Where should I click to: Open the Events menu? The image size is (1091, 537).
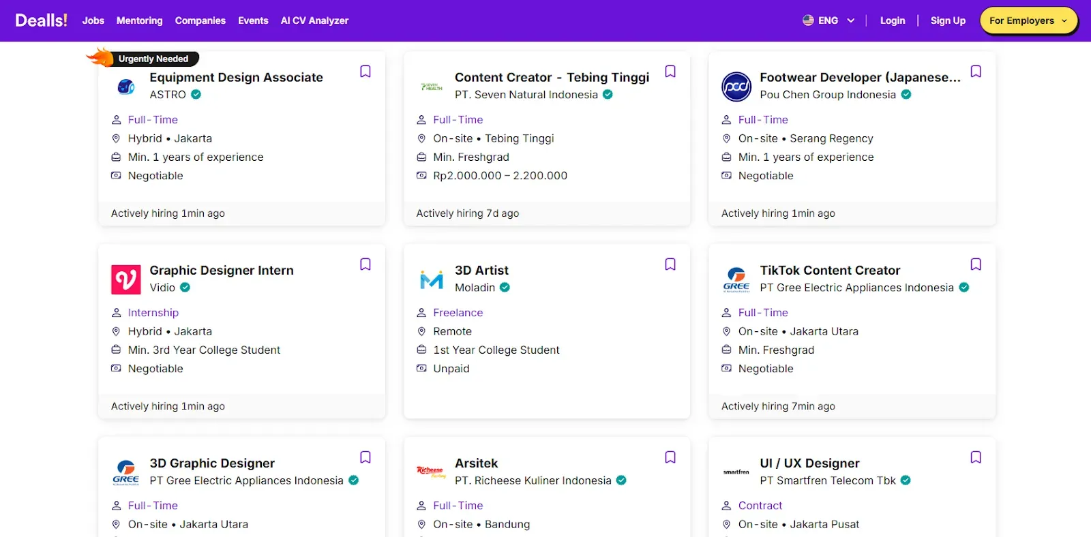click(253, 20)
